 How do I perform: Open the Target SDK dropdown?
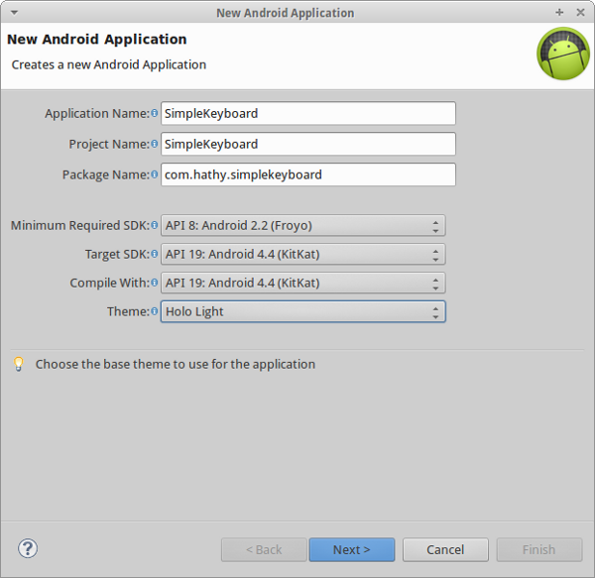click(x=302, y=254)
